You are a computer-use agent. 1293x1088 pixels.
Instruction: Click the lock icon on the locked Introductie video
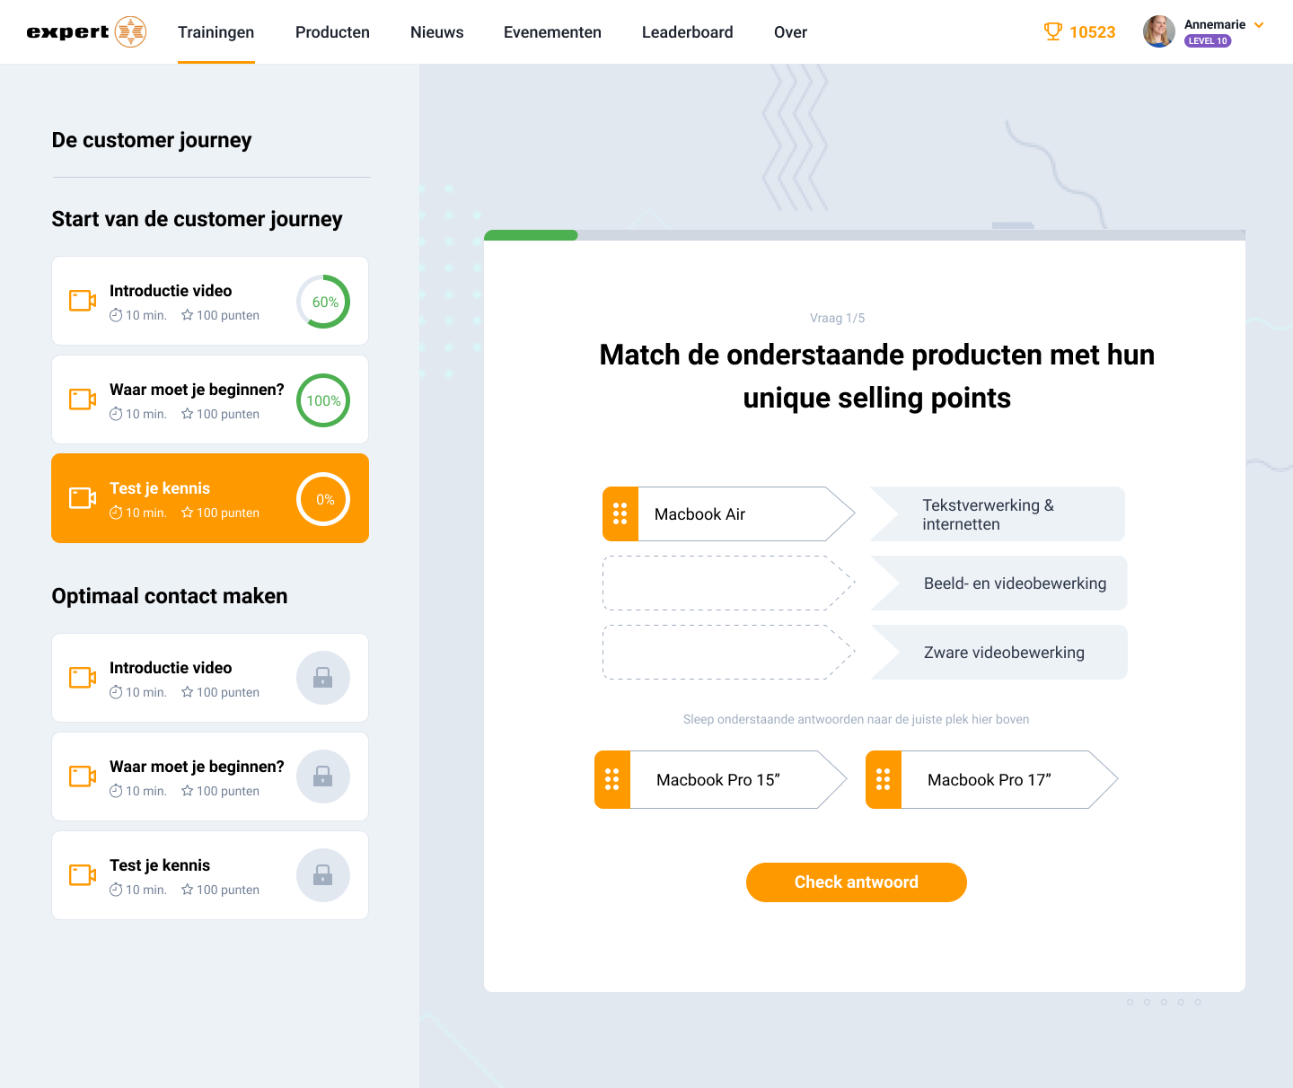click(x=323, y=678)
